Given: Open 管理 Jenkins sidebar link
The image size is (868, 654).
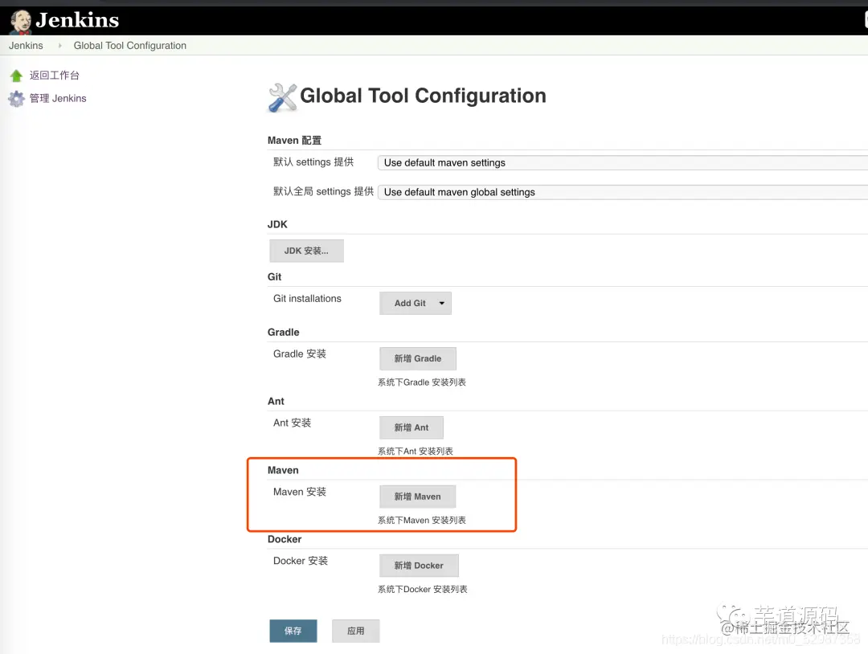Looking at the screenshot, I should [58, 99].
